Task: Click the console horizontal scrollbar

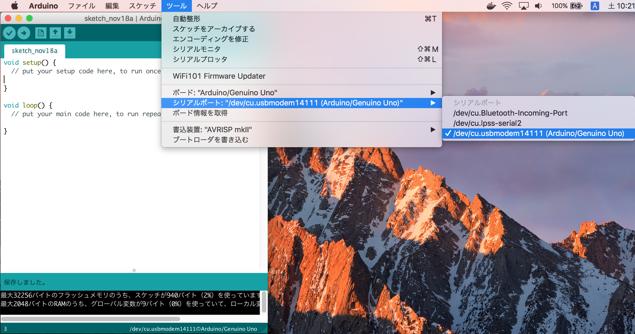Action: 90,319
